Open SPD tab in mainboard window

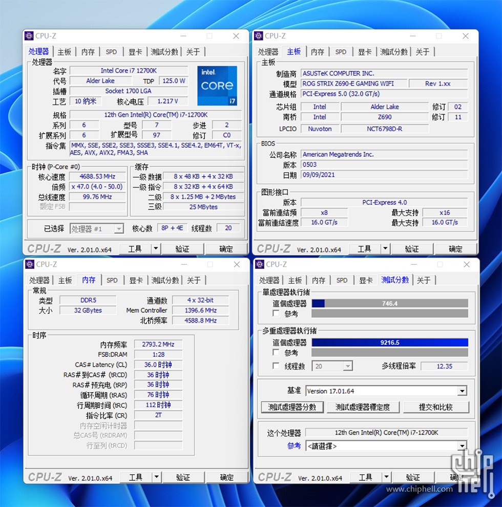(x=341, y=52)
